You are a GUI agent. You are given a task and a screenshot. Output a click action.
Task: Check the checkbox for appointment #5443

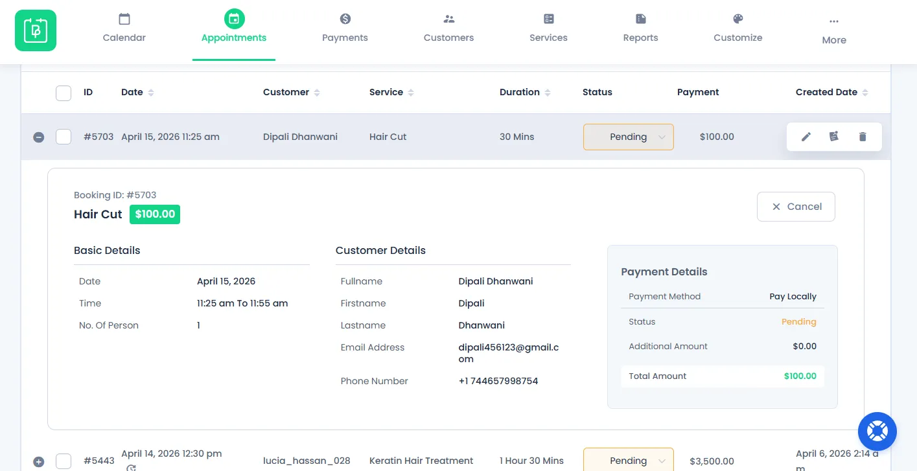64,461
